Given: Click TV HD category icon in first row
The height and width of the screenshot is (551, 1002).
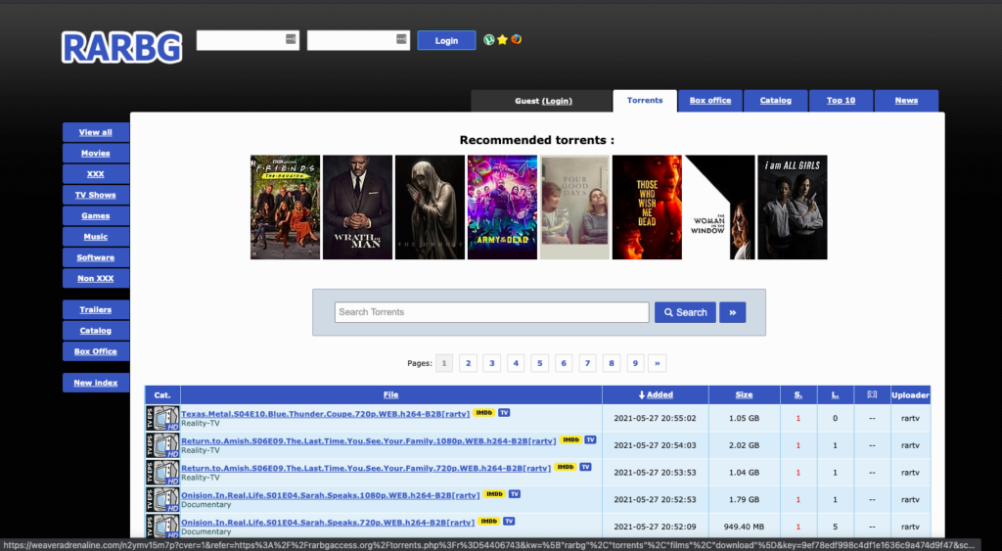Looking at the screenshot, I should coord(162,418).
